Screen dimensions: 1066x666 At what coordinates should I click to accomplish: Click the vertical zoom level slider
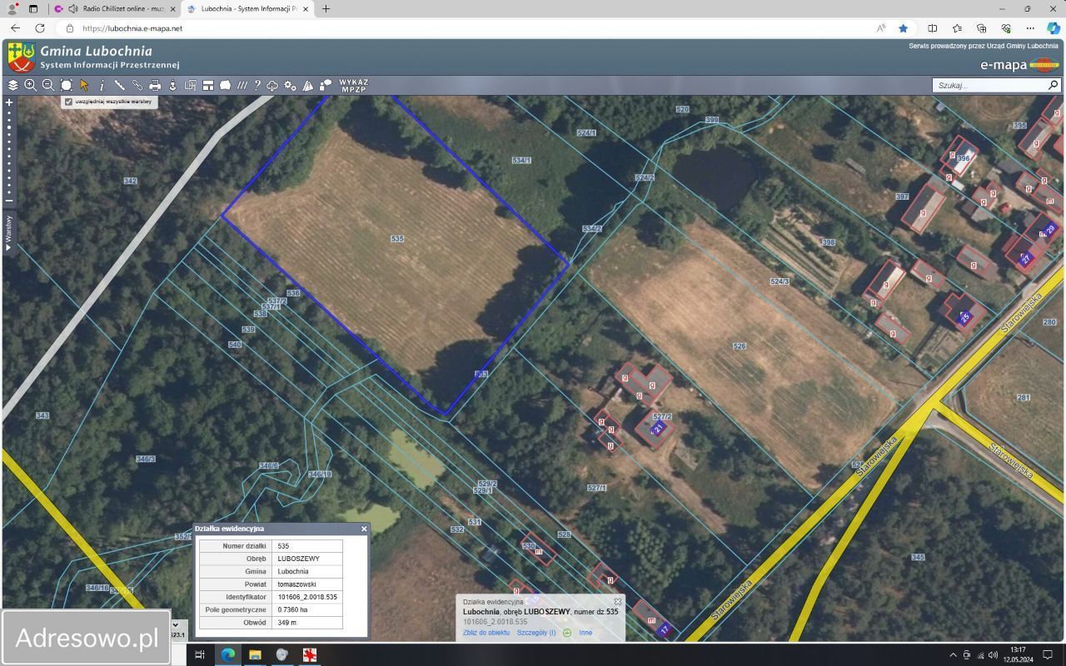tap(9, 152)
